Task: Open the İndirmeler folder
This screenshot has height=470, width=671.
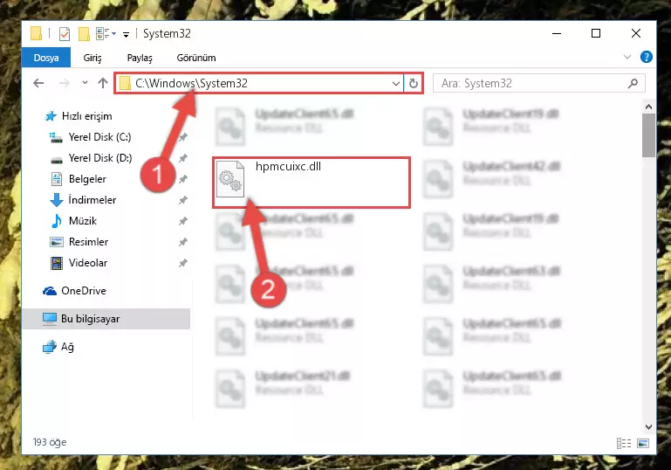Action: (x=92, y=200)
